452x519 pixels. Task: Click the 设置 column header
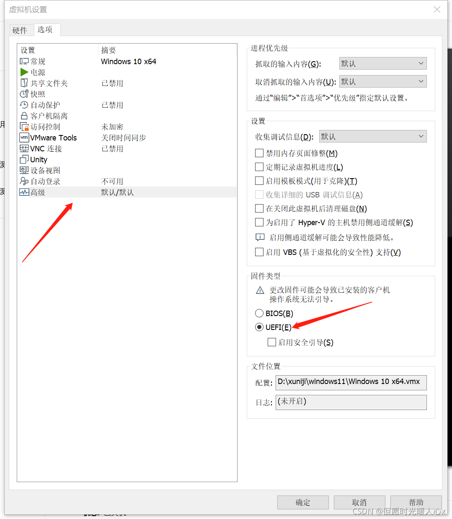[x=58, y=50]
